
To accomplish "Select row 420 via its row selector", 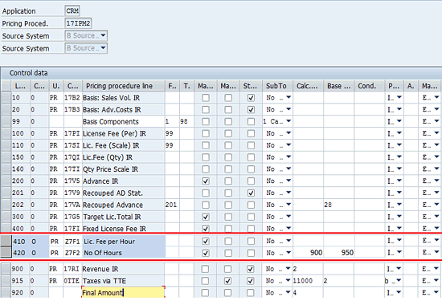I will (6, 252).
